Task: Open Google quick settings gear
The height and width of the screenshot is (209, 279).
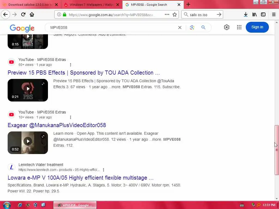Action: pyautogui.click(x=226, y=27)
